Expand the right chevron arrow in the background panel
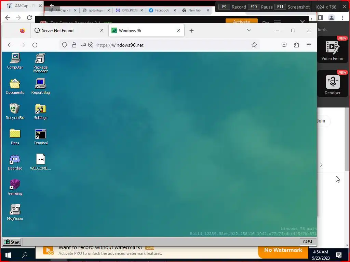350x262 pixels. pyautogui.click(x=321, y=165)
